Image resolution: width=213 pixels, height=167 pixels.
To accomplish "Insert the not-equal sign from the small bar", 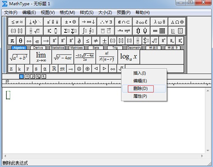I will (x=96, y=41).
